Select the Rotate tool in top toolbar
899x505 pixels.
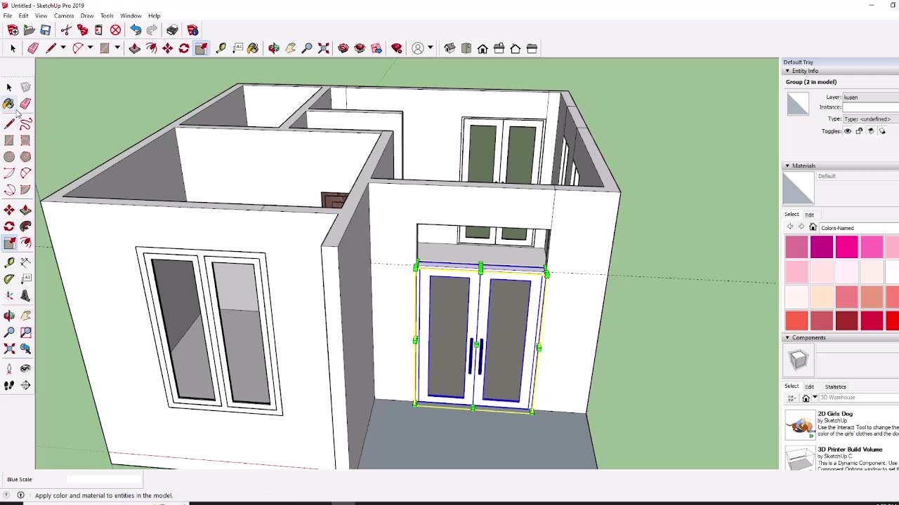pyautogui.click(x=184, y=48)
